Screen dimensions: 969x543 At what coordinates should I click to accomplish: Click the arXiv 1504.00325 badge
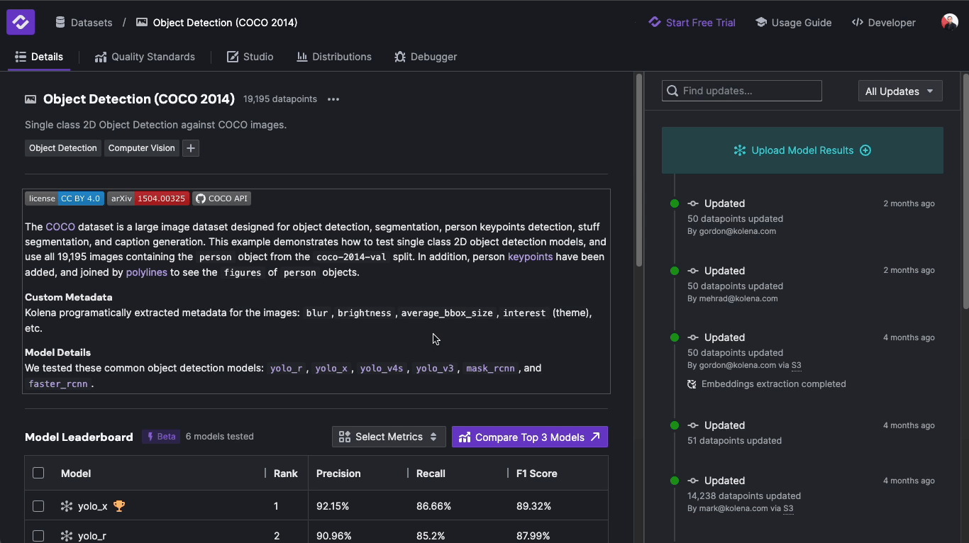[148, 198]
